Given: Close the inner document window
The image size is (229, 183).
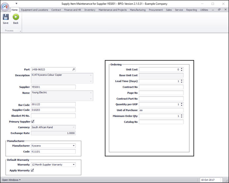Looking at the screenshot, I should 225,10.
